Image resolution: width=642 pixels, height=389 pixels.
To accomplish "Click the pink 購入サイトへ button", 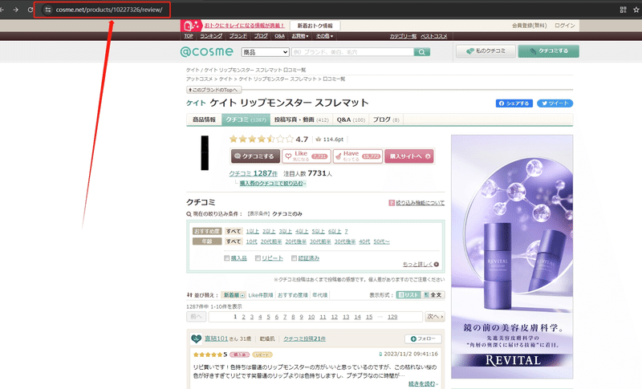I will (409, 156).
